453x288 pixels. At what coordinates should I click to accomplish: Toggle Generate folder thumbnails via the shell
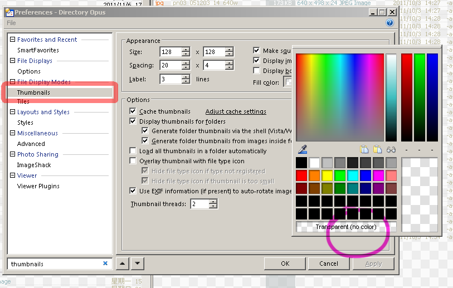click(145, 131)
